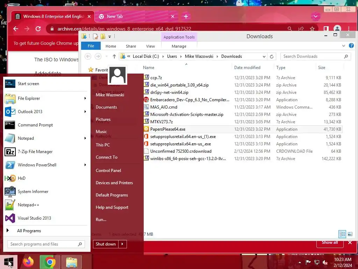
Task: Open the taskbar clock and date
Action: click(343, 262)
